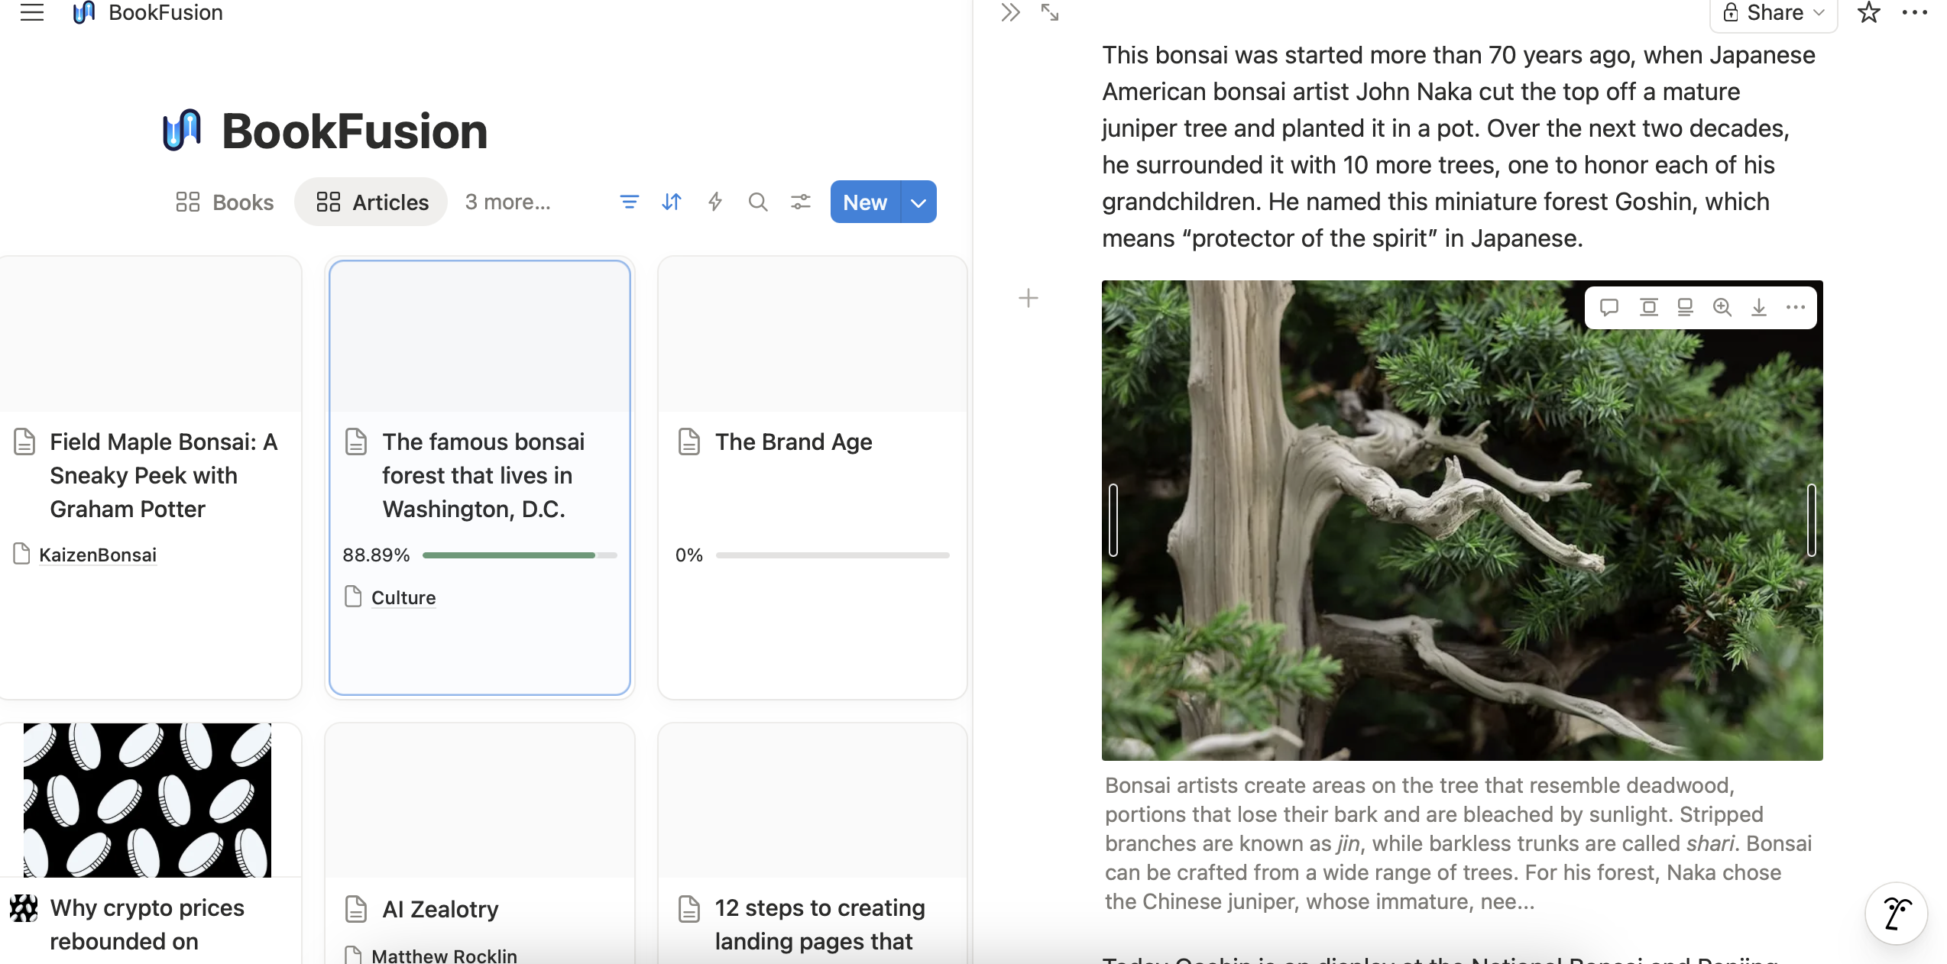Click the 88.89% reading progress bar
Image resolution: width=1947 pixels, height=964 pixels.
click(x=520, y=555)
